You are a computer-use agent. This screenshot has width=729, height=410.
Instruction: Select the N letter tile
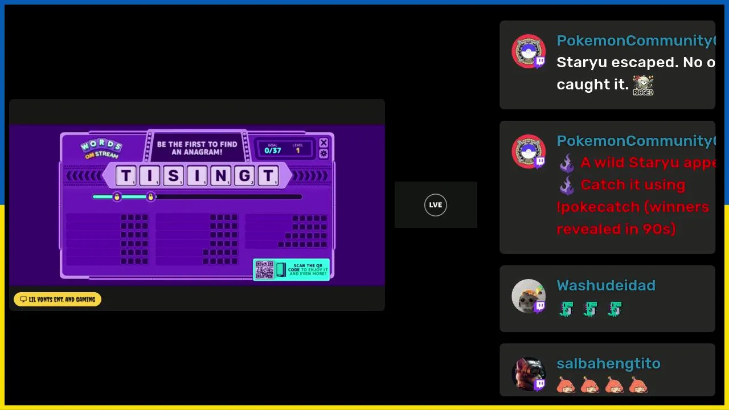tap(220, 176)
